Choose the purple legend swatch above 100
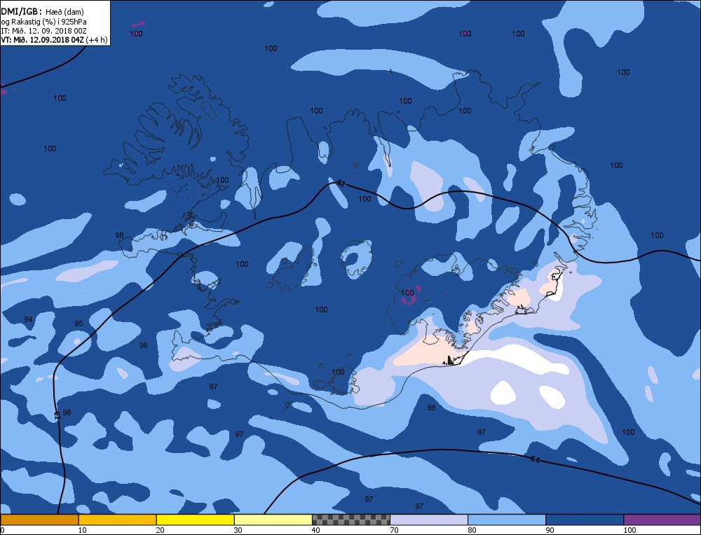701x535 pixels. click(662, 520)
